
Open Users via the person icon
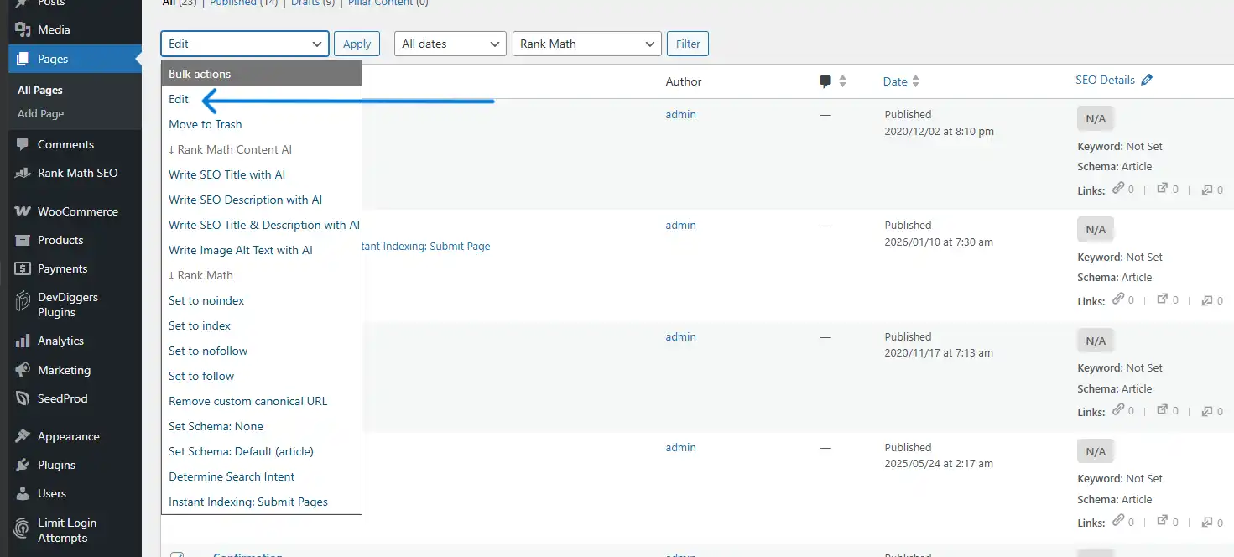click(x=23, y=493)
